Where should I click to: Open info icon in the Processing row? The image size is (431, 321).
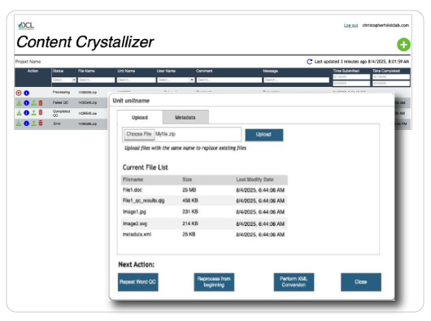point(26,93)
